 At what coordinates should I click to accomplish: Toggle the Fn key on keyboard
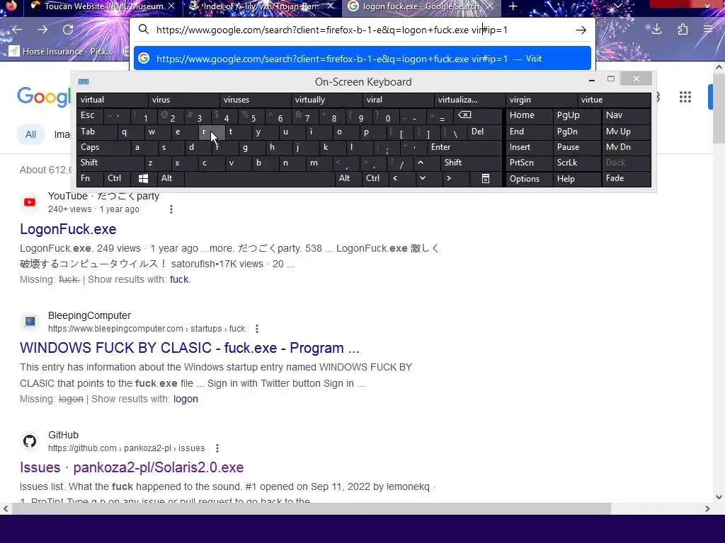click(90, 178)
